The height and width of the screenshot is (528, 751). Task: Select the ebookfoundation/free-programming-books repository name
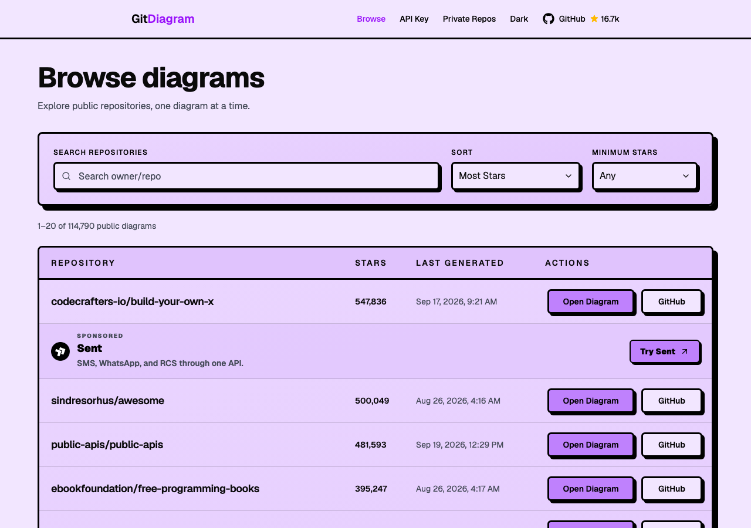[x=155, y=489]
